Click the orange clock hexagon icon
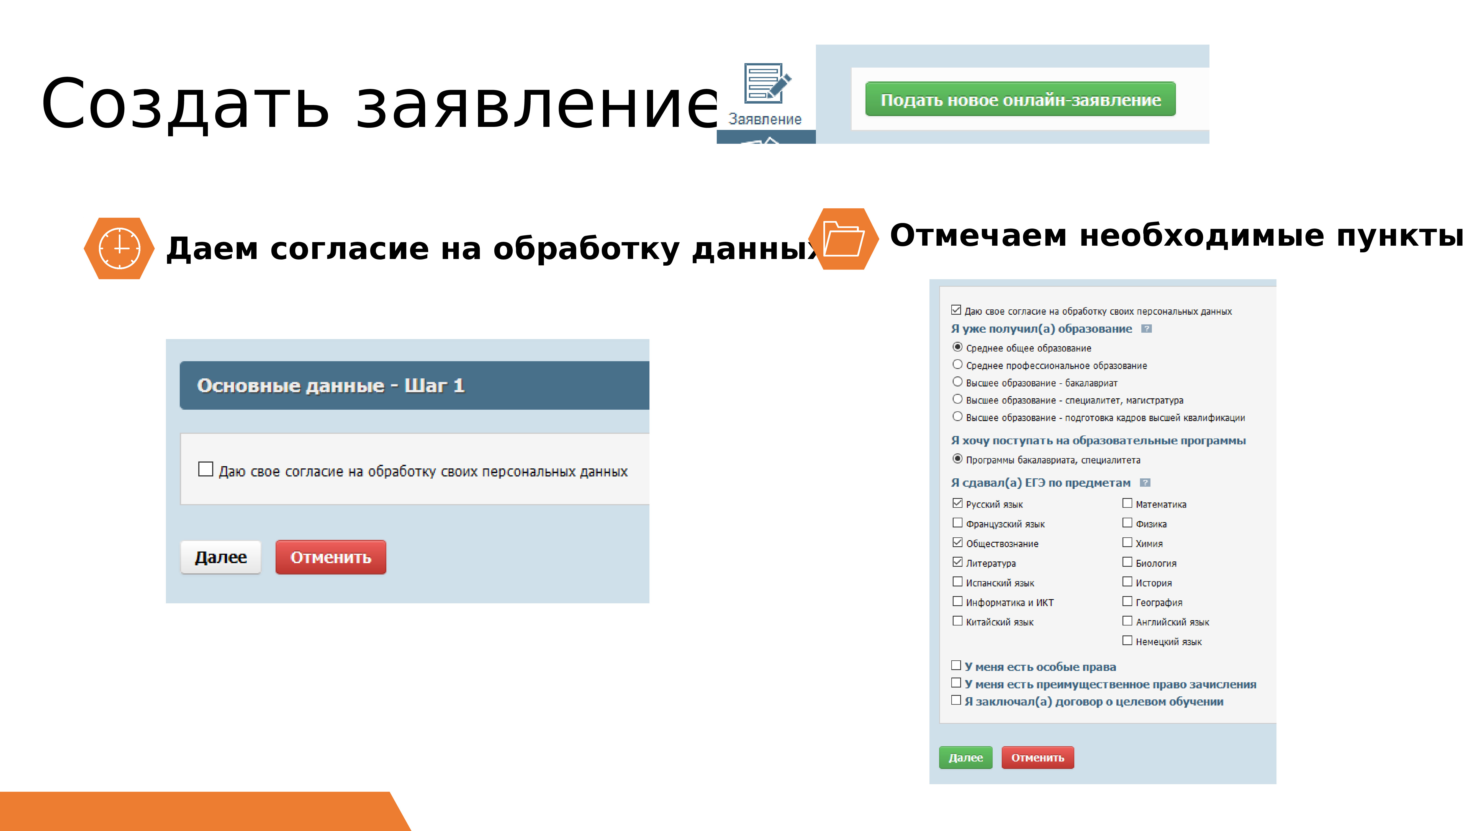The width and height of the screenshot is (1477, 831). (x=119, y=248)
